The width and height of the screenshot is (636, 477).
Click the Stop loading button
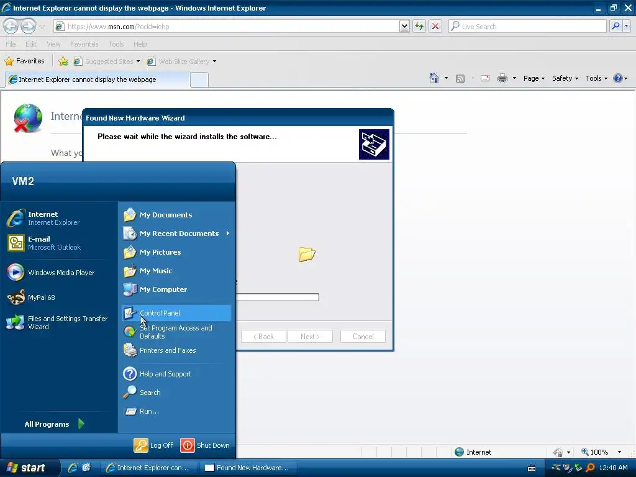click(x=435, y=26)
